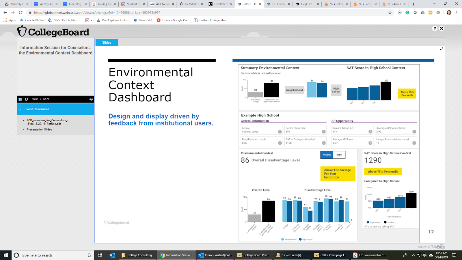
Task: Open ECD_overview_for_Counselors PDF link
Action: click(47, 122)
